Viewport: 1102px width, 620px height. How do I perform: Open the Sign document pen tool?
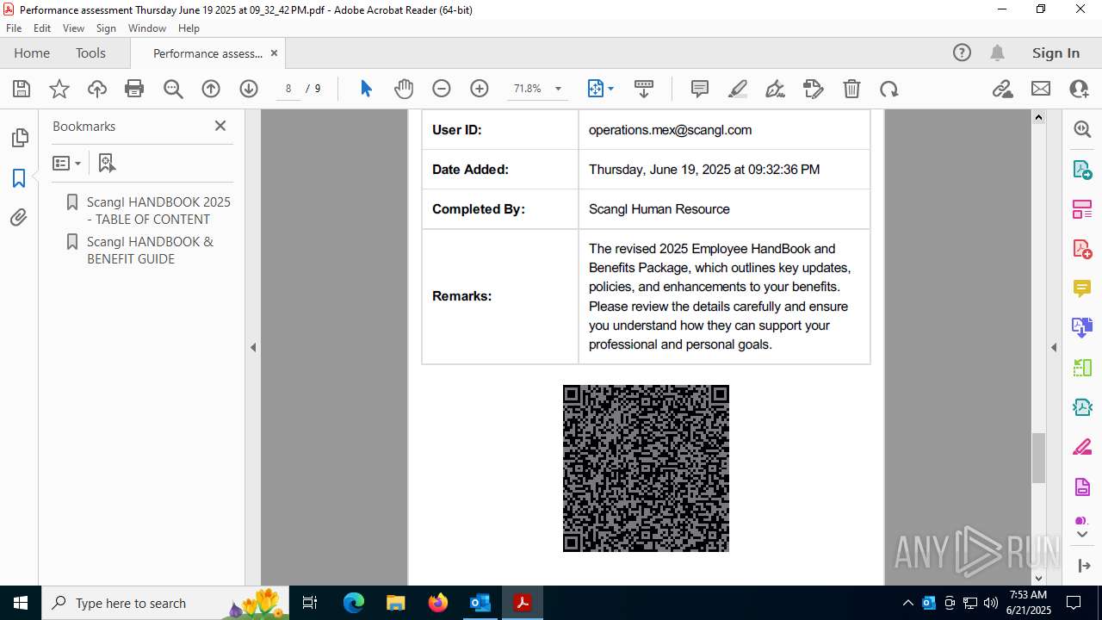coord(775,89)
